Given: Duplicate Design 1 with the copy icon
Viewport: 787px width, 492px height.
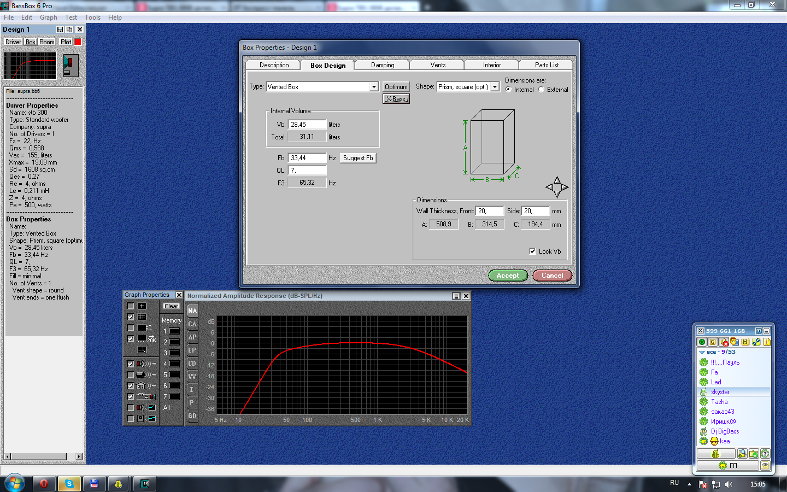Looking at the screenshot, I should (x=69, y=30).
